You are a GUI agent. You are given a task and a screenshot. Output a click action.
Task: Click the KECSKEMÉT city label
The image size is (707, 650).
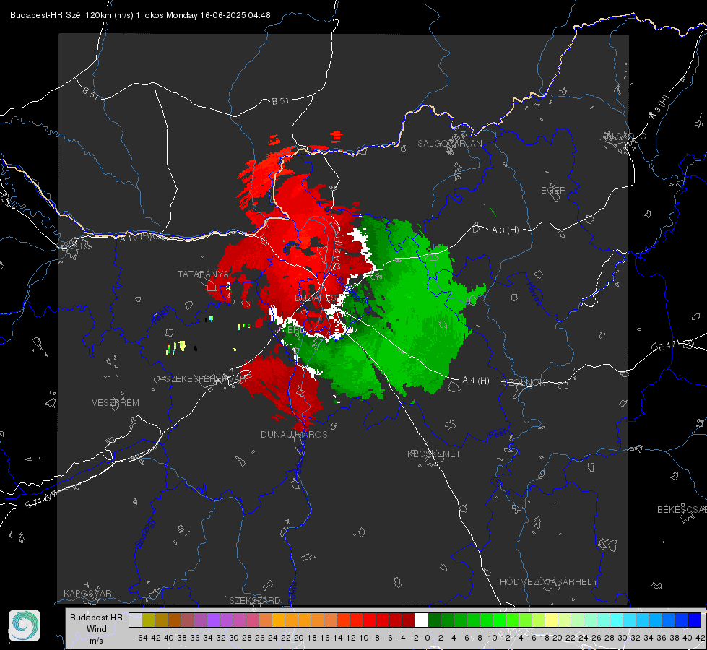(x=434, y=454)
